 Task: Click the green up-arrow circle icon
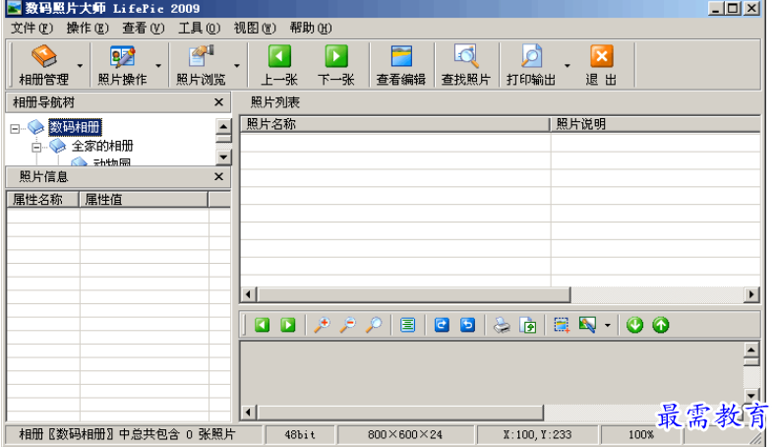[x=661, y=325]
